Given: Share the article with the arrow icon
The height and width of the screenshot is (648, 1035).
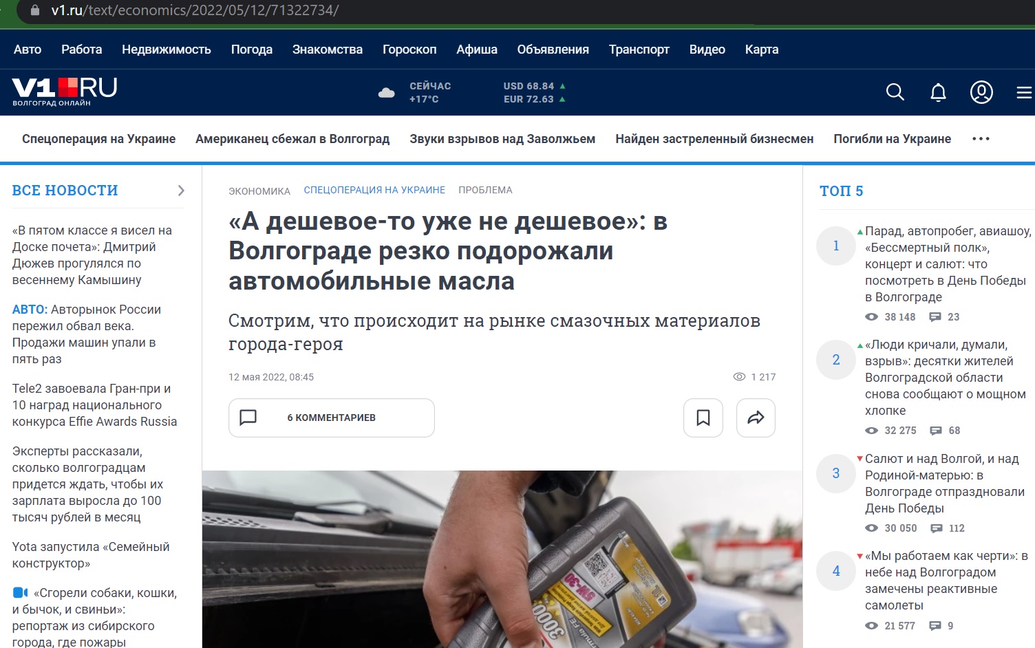Looking at the screenshot, I should [756, 418].
